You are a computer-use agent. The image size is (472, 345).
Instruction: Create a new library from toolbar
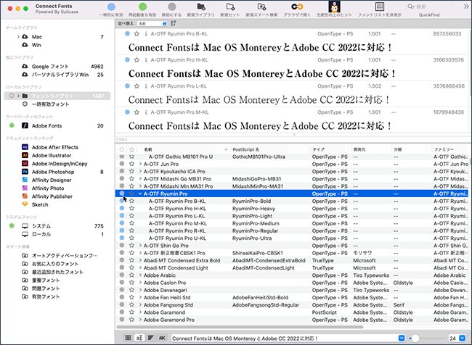(x=201, y=7)
